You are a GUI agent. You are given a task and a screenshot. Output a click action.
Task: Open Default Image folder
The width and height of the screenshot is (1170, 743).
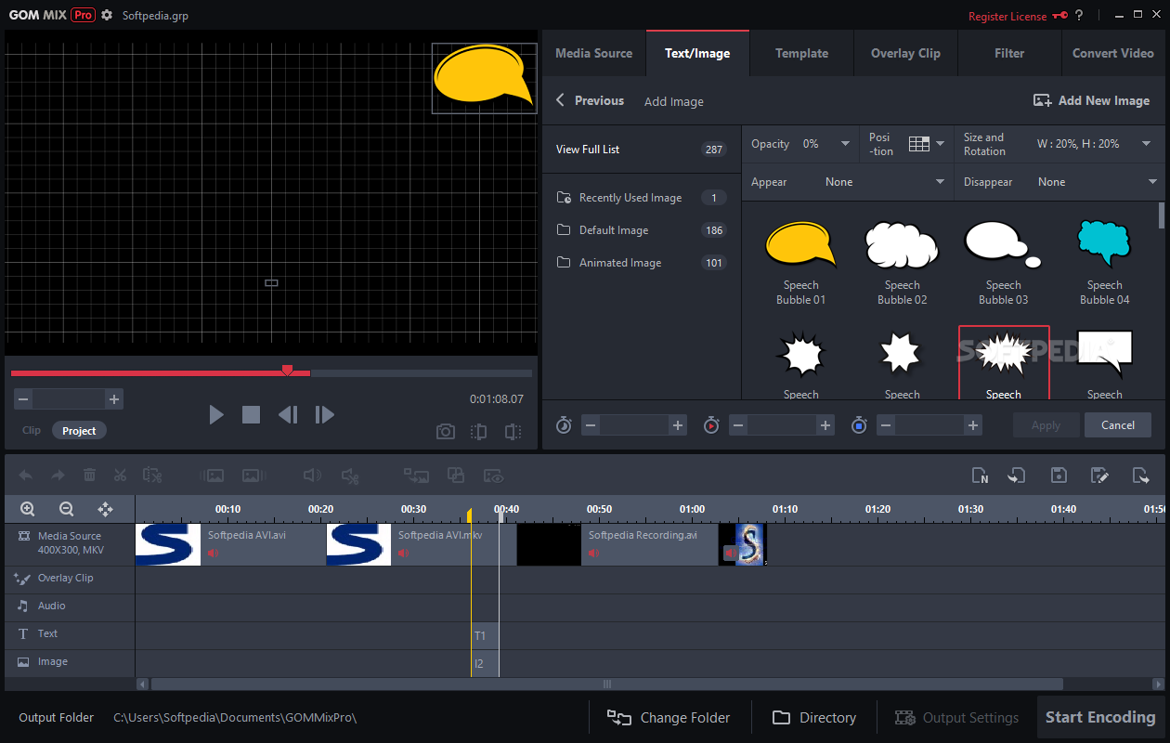tap(641, 230)
